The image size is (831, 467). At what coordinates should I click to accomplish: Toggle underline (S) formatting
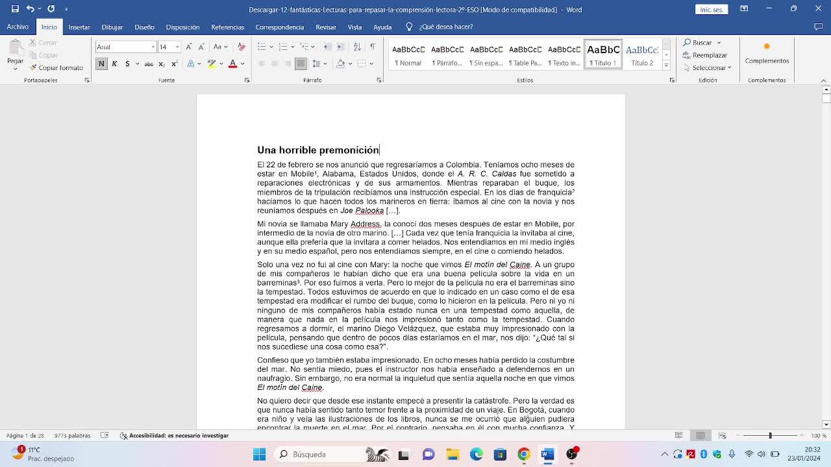point(127,64)
